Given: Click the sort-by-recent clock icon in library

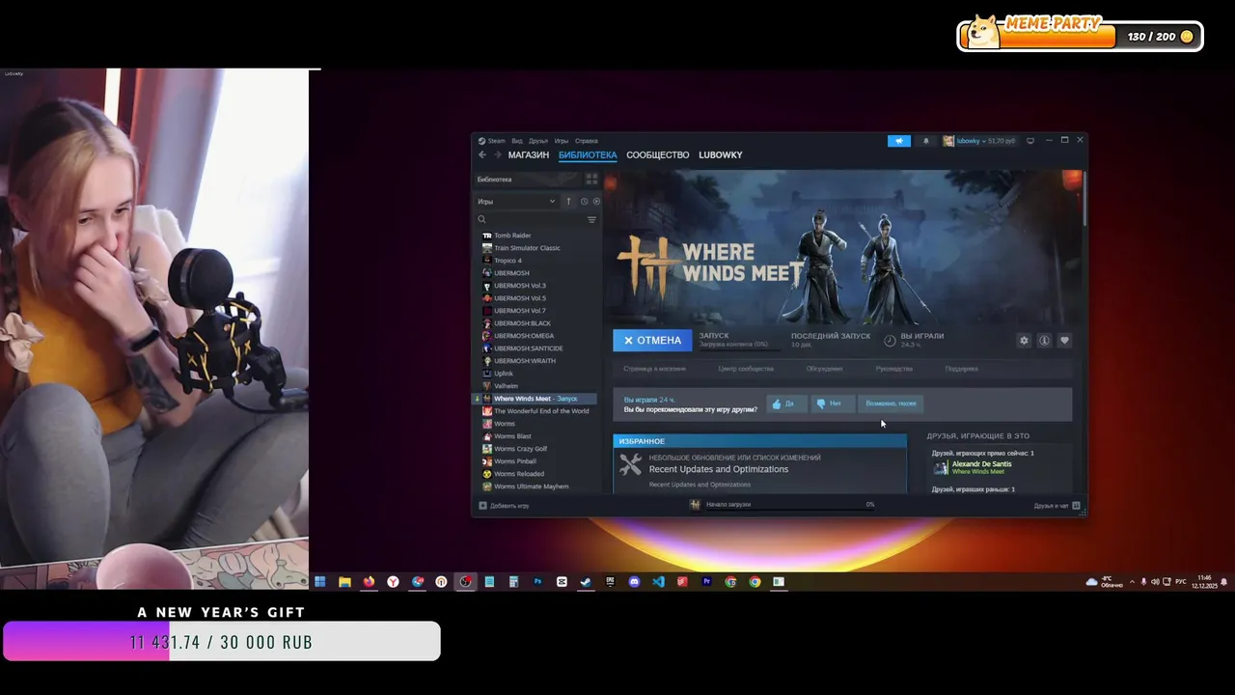Looking at the screenshot, I should [584, 201].
